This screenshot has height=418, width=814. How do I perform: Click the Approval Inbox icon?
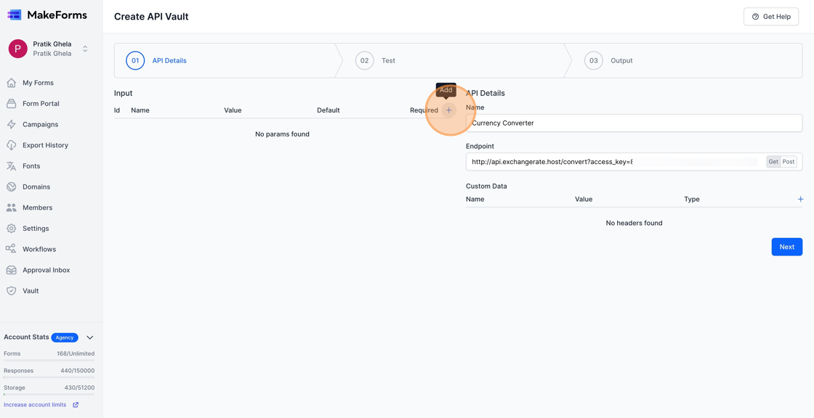[x=10, y=269]
